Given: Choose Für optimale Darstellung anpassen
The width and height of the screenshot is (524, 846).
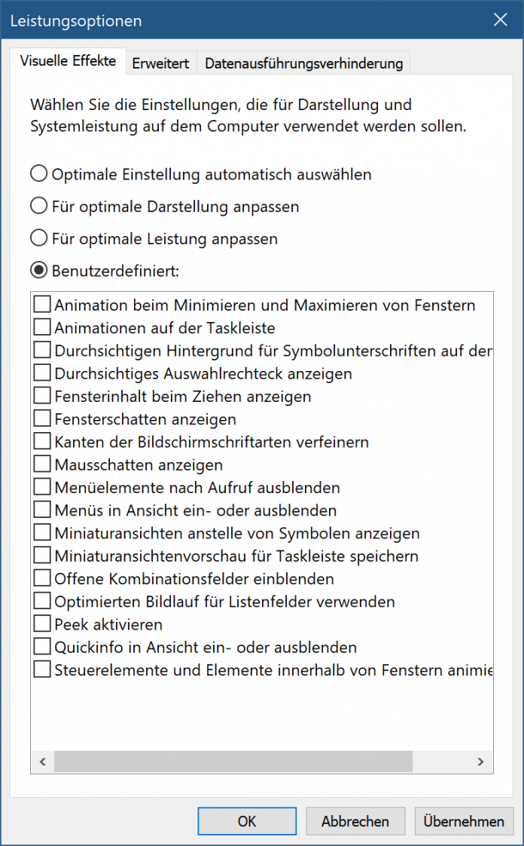Looking at the screenshot, I should point(39,206).
